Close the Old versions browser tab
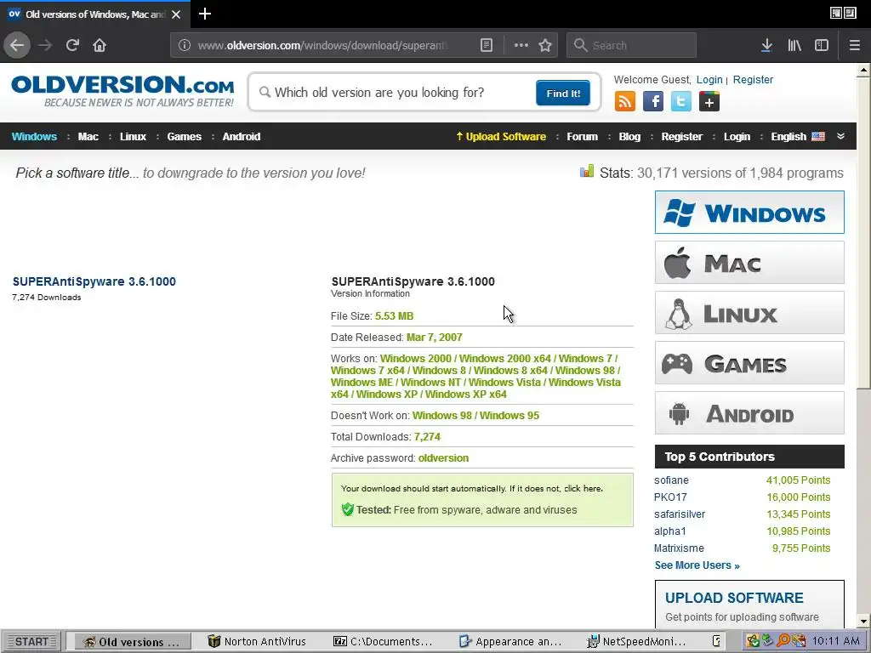This screenshot has width=871, height=653. click(x=176, y=14)
